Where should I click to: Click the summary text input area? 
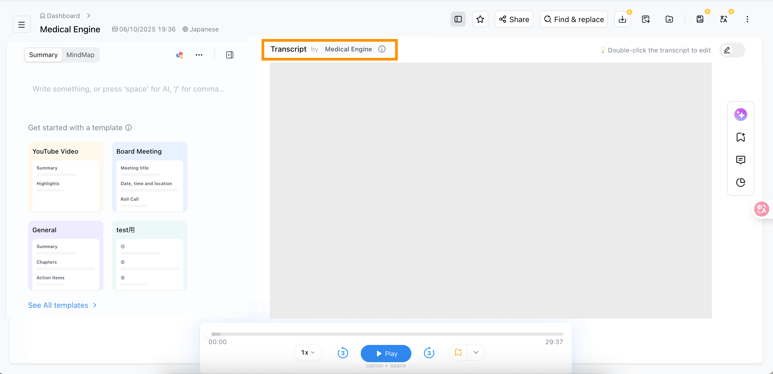tap(128, 89)
